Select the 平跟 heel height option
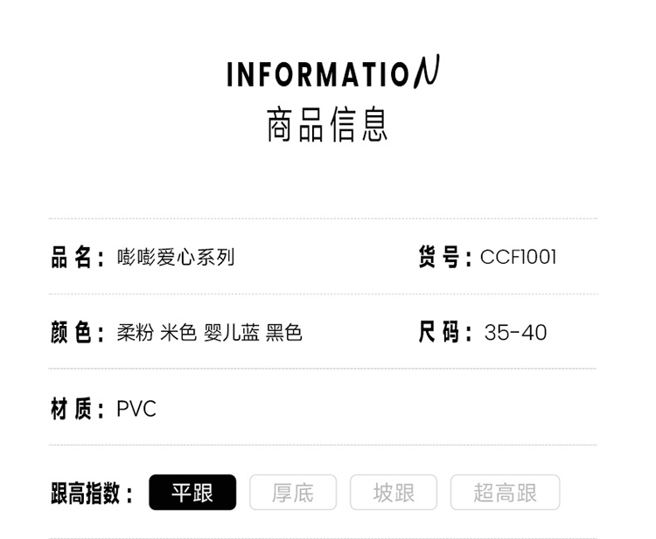656x539 pixels. (192, 492)
